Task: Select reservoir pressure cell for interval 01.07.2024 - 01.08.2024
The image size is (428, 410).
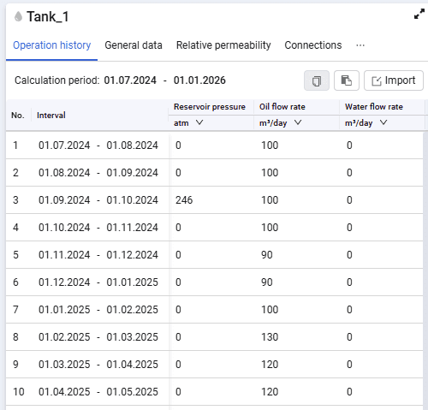Action: 211,146
